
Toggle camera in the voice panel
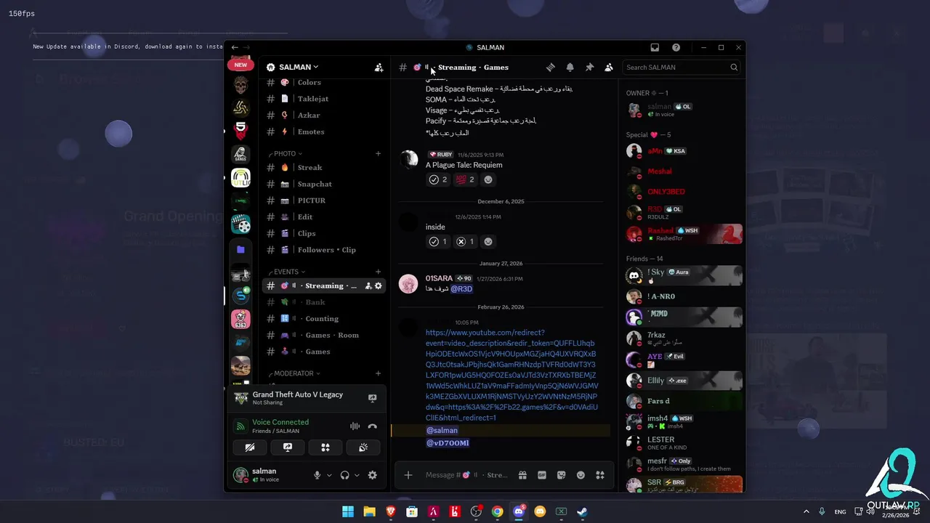249,447
